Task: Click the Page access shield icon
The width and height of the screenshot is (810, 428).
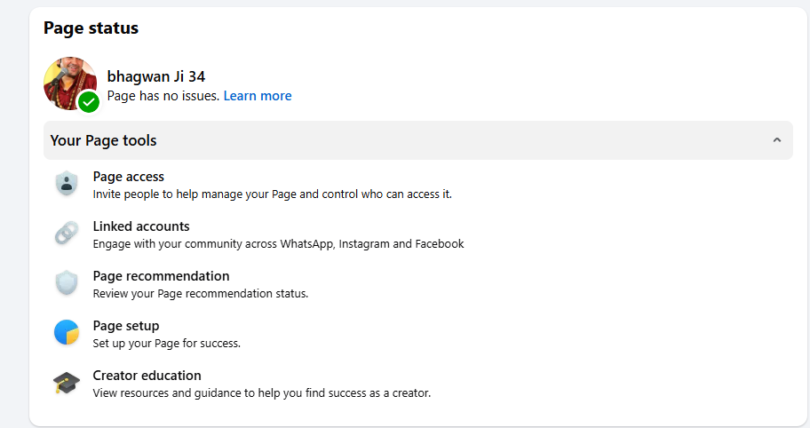Action: 67,184
